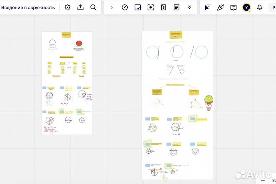Open the voting tool icon

(x=163, y=7)
